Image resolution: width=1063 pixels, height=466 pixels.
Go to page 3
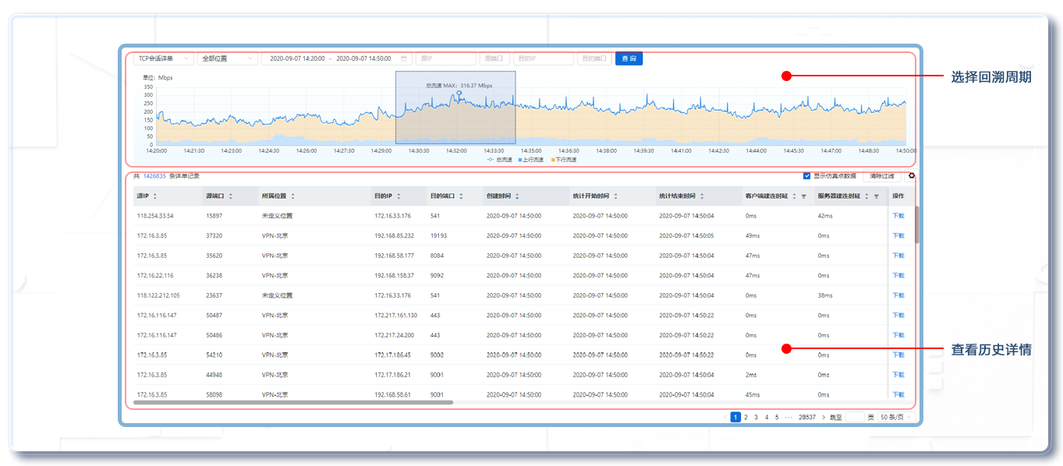coord(757,418)
